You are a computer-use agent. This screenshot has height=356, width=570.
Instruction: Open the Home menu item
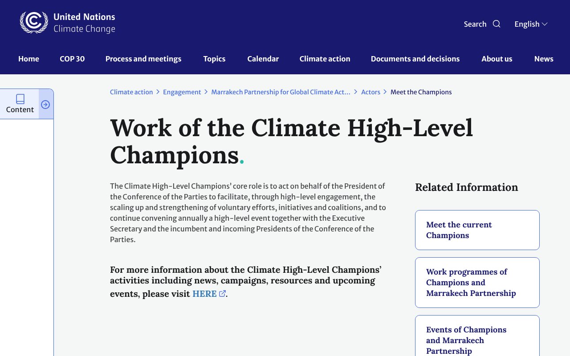coord(28,59)
